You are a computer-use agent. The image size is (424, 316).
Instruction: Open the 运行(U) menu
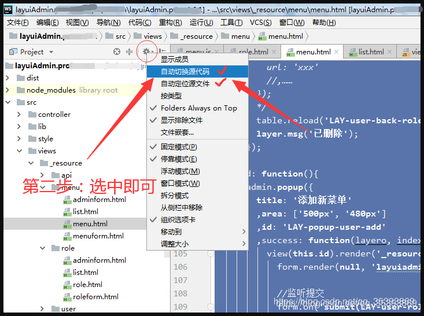(x=201, y=23)
